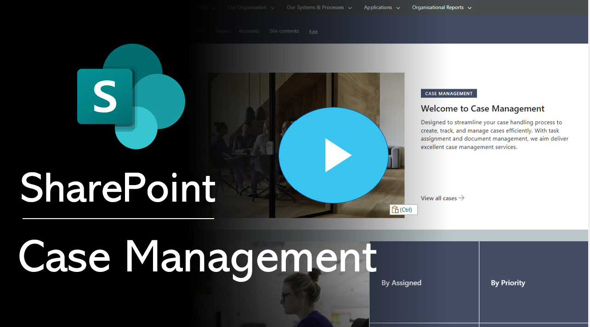Click the arrow icon beside View all cases
This screenshot has width=590, height=327.
[462, 198]
